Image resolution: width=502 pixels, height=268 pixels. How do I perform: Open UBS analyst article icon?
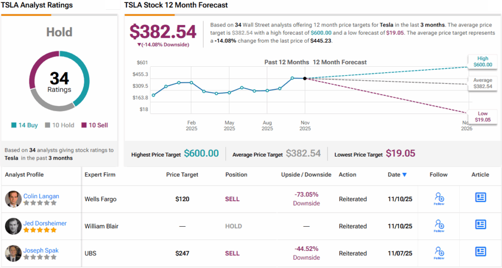pyautogui.click(x=480, y=252)
